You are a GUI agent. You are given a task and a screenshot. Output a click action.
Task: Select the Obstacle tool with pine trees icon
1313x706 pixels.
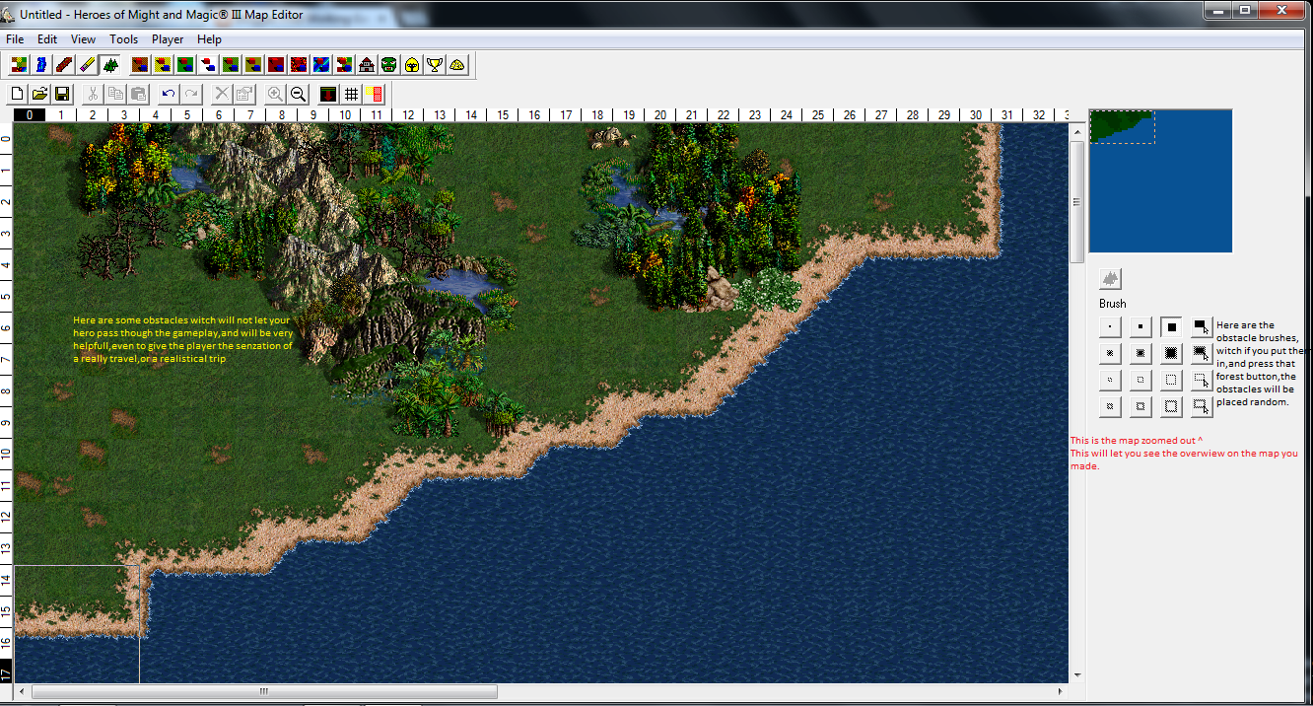110,65
